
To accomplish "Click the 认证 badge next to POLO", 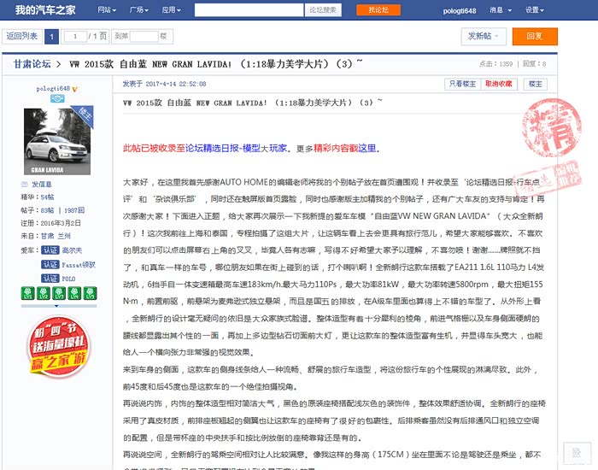I will click(50, 279).
